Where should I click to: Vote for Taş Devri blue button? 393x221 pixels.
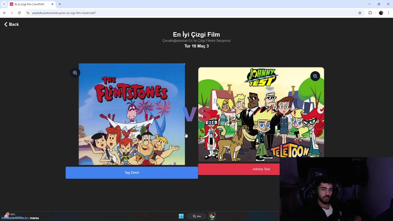tap(132, 173)
